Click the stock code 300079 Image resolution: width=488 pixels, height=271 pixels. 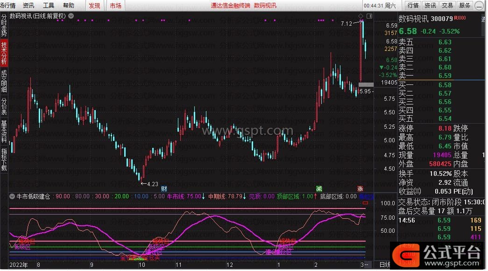[442, 19]
